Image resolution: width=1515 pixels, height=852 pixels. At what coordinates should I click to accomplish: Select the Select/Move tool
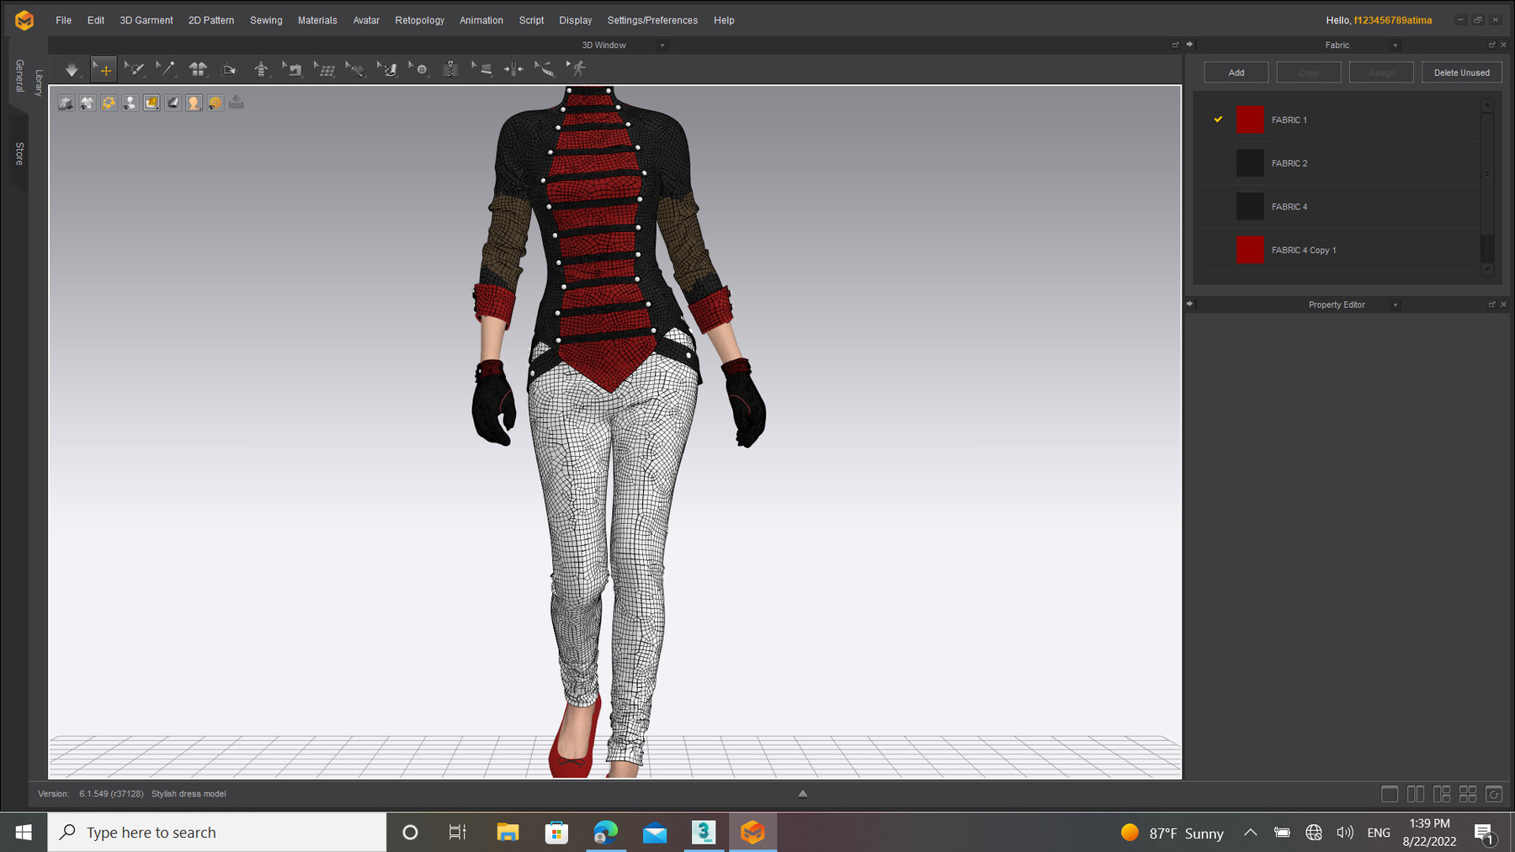(x=103, y=69)
